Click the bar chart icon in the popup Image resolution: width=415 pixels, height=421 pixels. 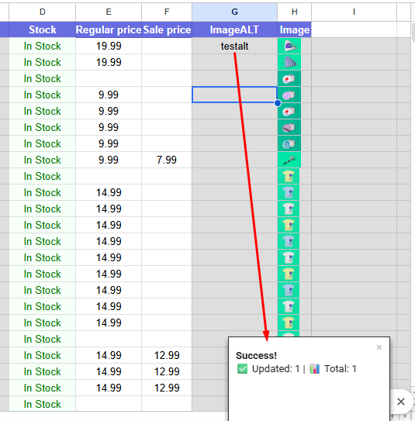tap(314, 368)
